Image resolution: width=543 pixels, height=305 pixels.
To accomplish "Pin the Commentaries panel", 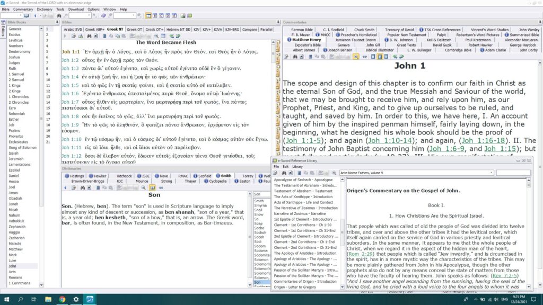I will point(540,22).
